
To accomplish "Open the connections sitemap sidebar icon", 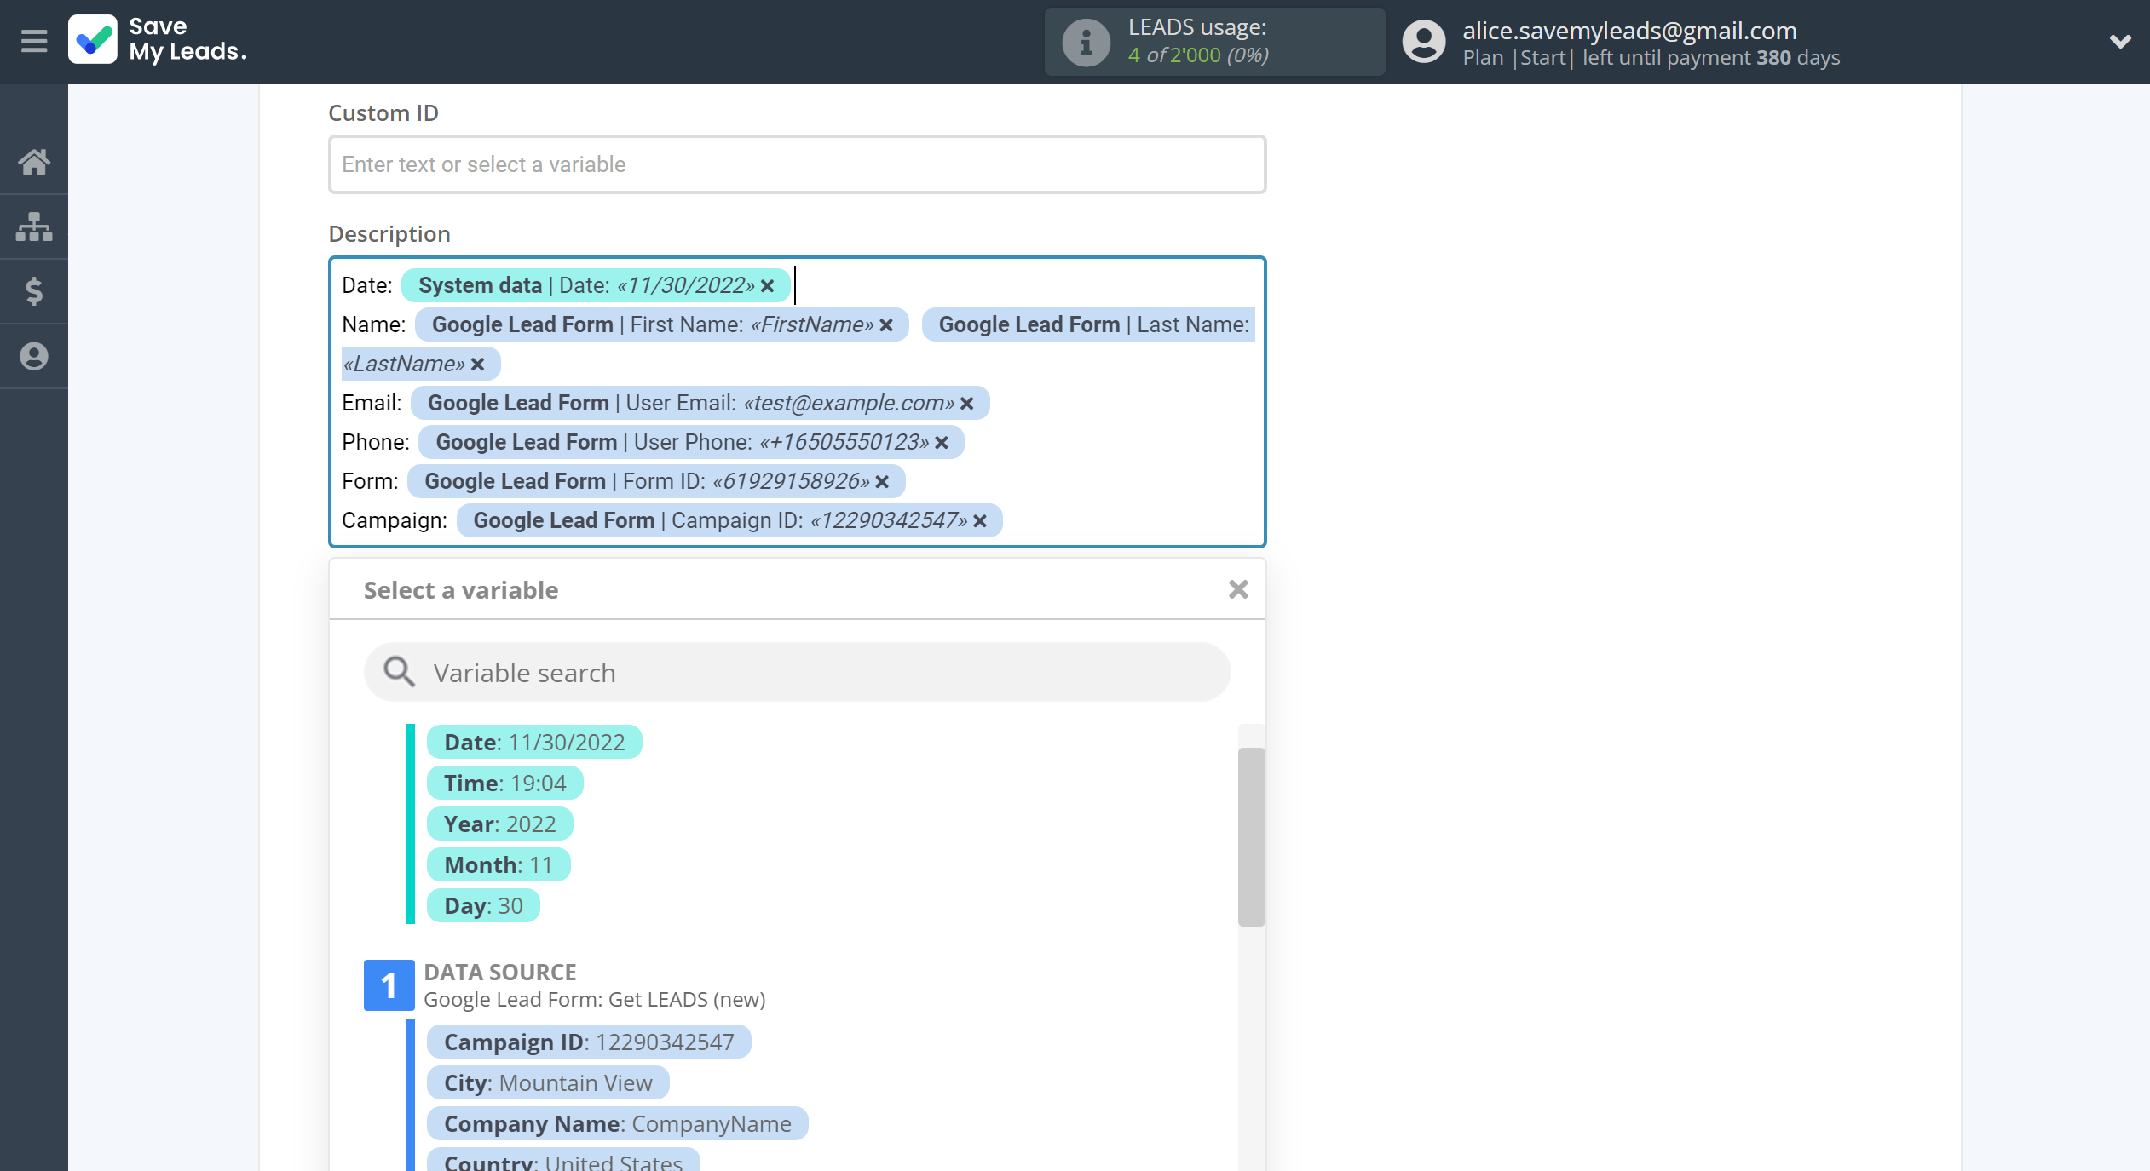I will pos(34,227).
